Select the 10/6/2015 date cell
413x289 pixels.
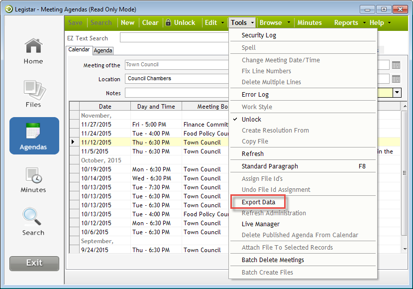point(105,232)
